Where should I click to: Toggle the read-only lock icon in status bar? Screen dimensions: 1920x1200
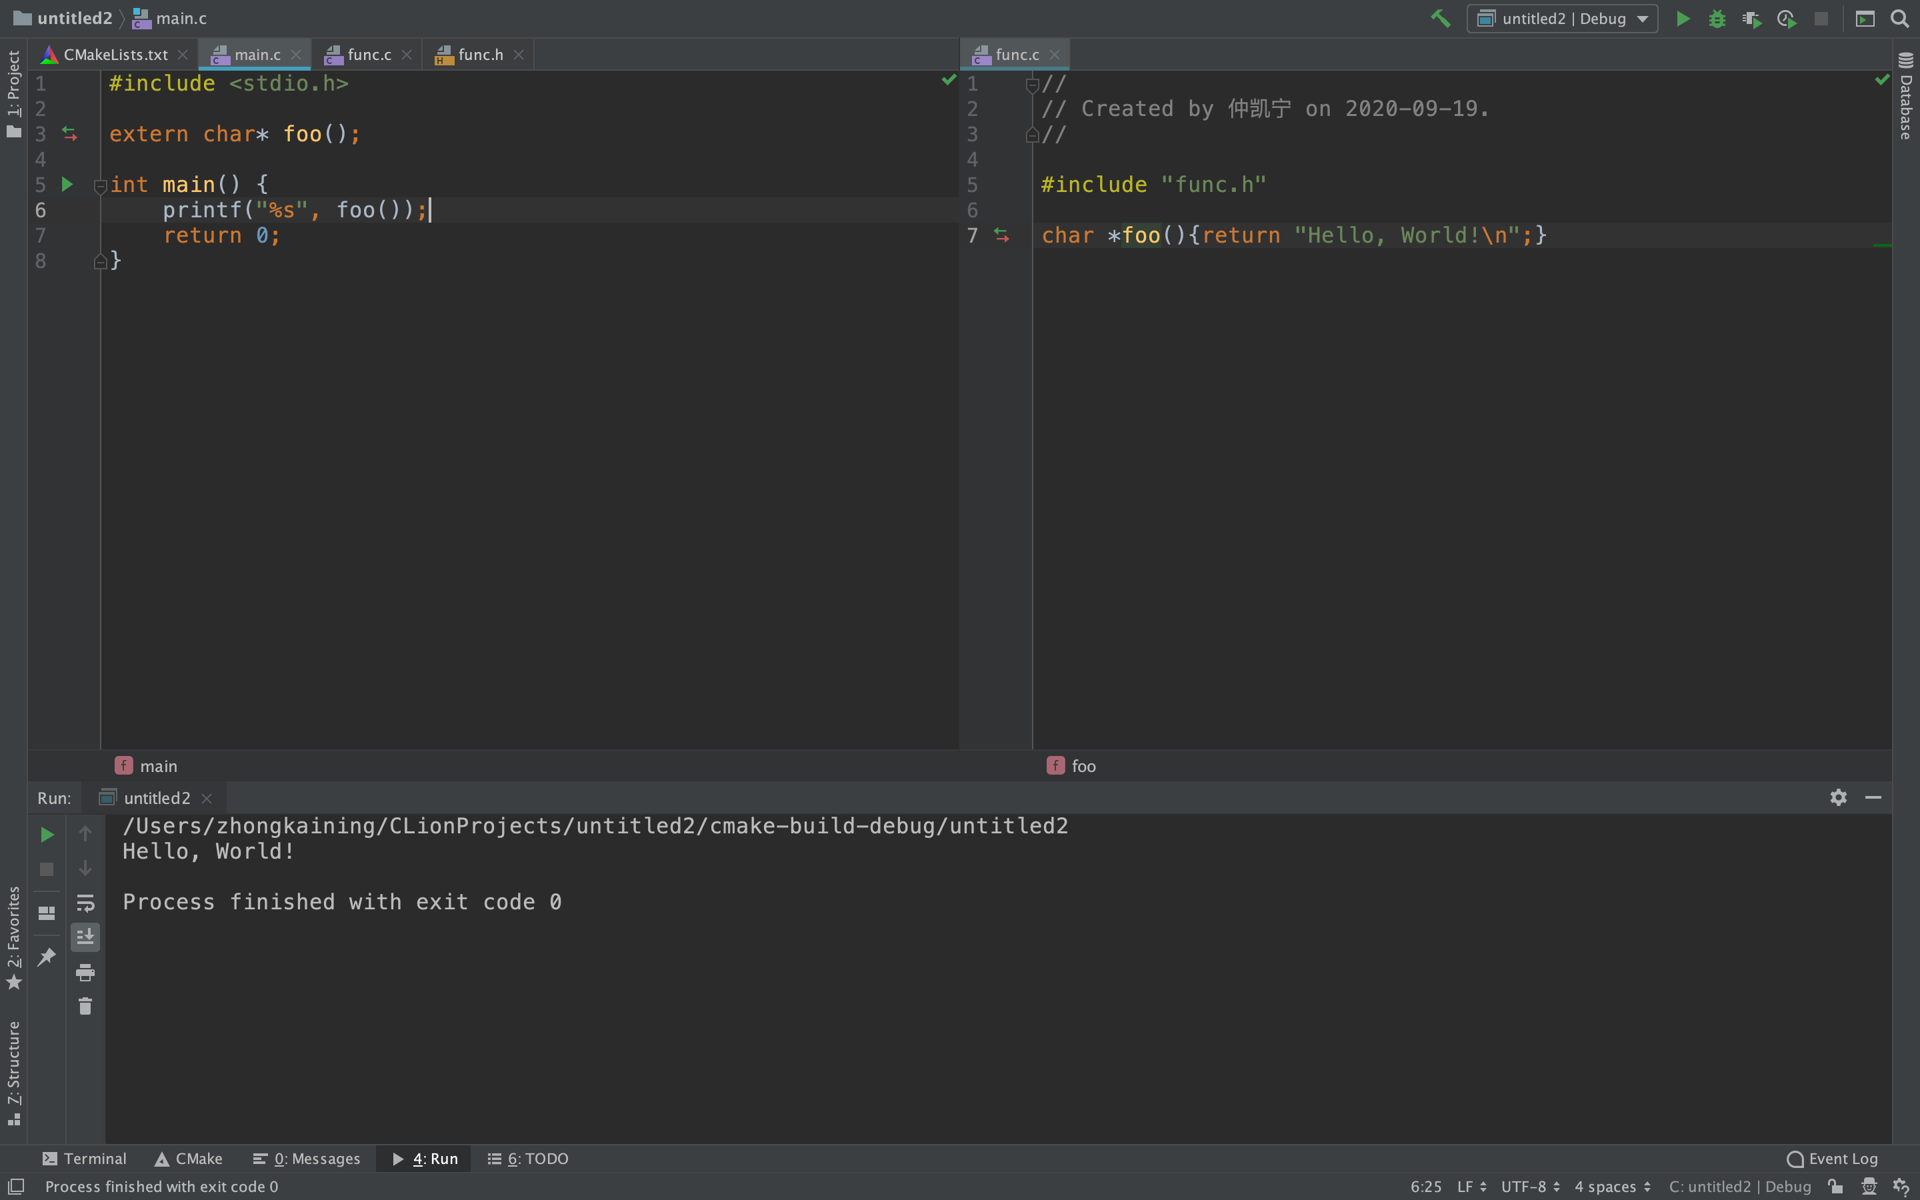pos(1835,1187)
